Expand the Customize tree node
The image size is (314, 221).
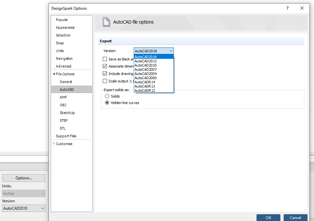[x=54, y=143]
